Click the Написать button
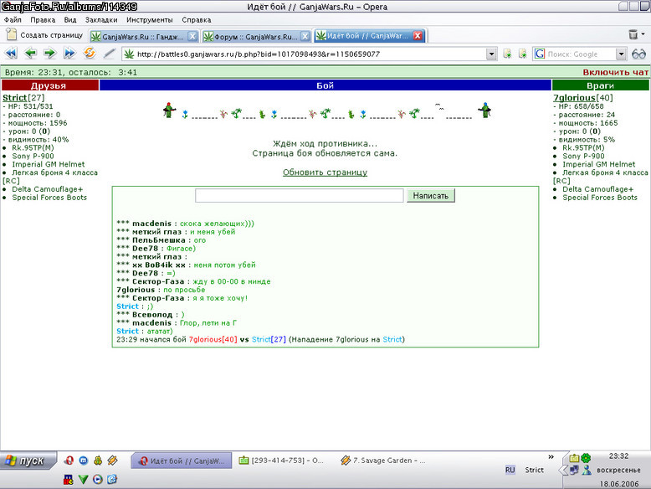 tap(431, 196)
